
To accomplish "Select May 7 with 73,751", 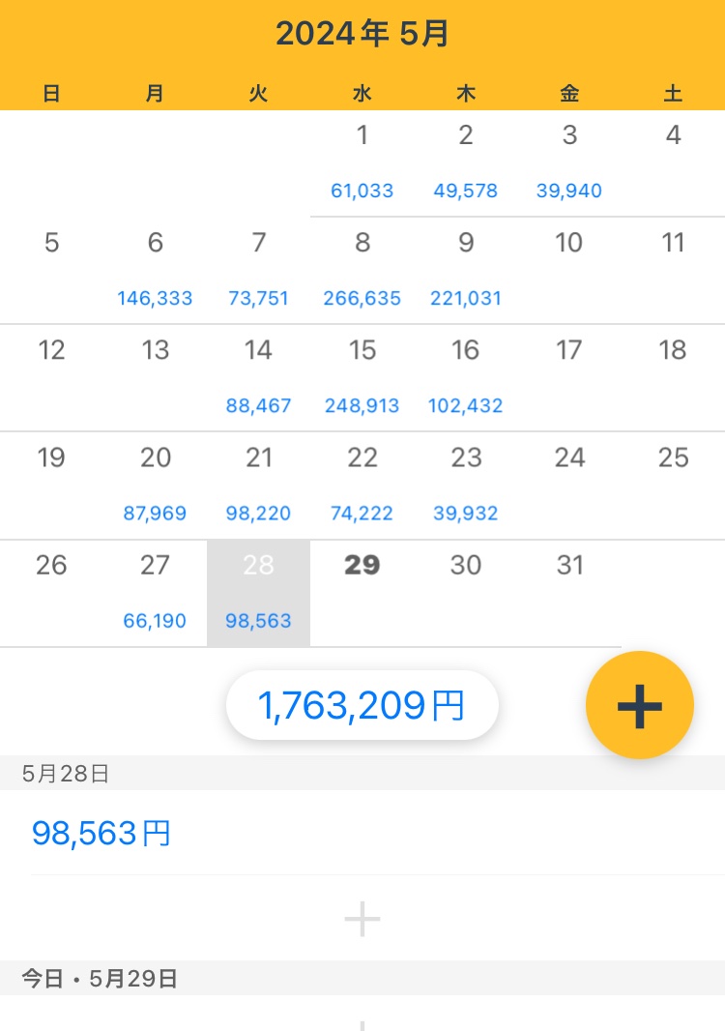I will coord(259,270).
